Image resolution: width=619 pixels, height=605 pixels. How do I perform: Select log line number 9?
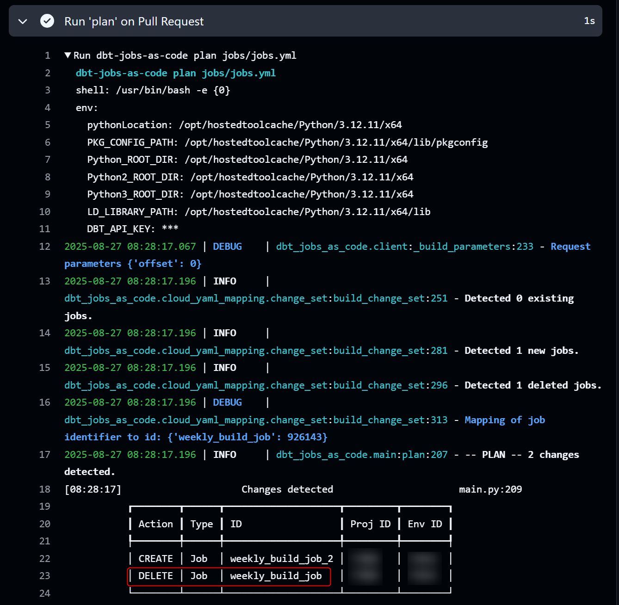[x=47, y=194]
